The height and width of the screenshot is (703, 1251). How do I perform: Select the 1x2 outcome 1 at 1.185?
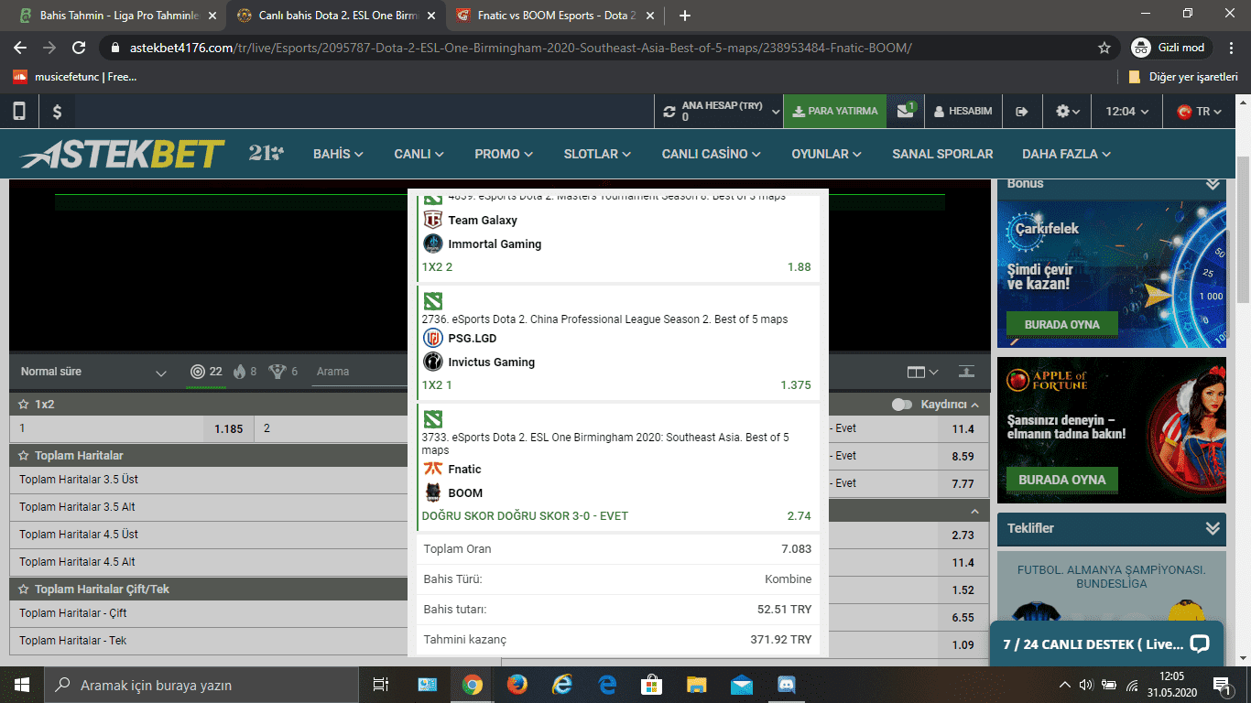coord(132,428)
